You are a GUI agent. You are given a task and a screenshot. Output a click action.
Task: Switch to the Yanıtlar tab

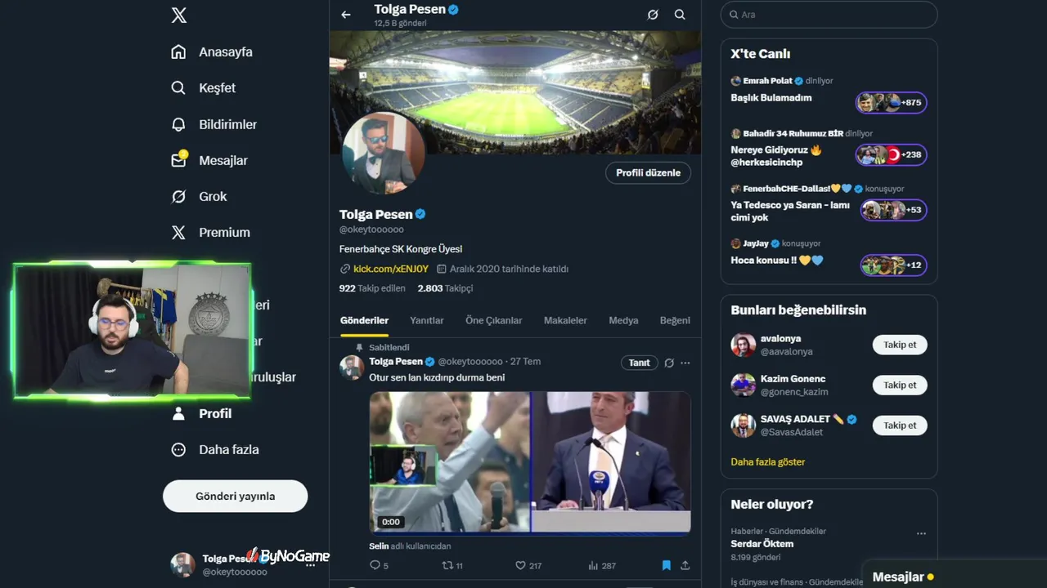tap(427, 320)
